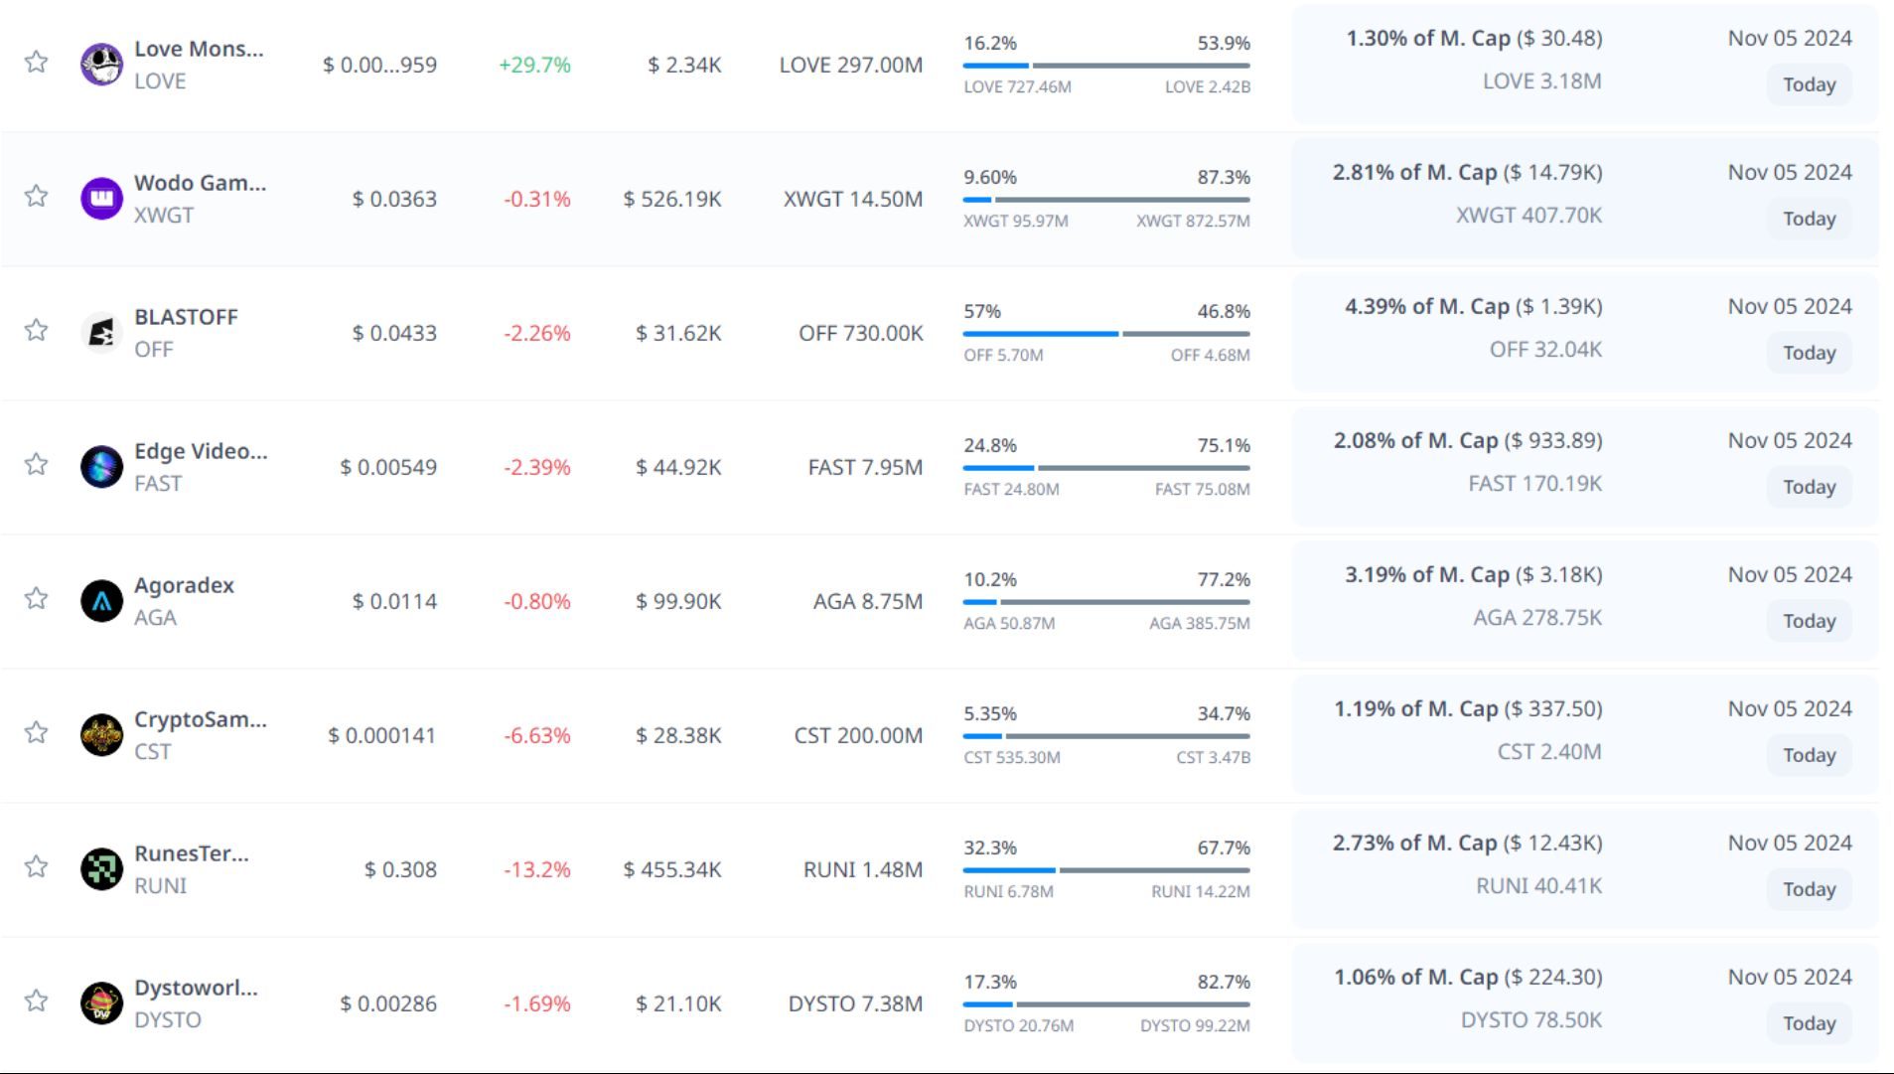The image size is (1894, 1074).
Task: Click the Today badge in XWGT row
Action: tap(1808, 219)
